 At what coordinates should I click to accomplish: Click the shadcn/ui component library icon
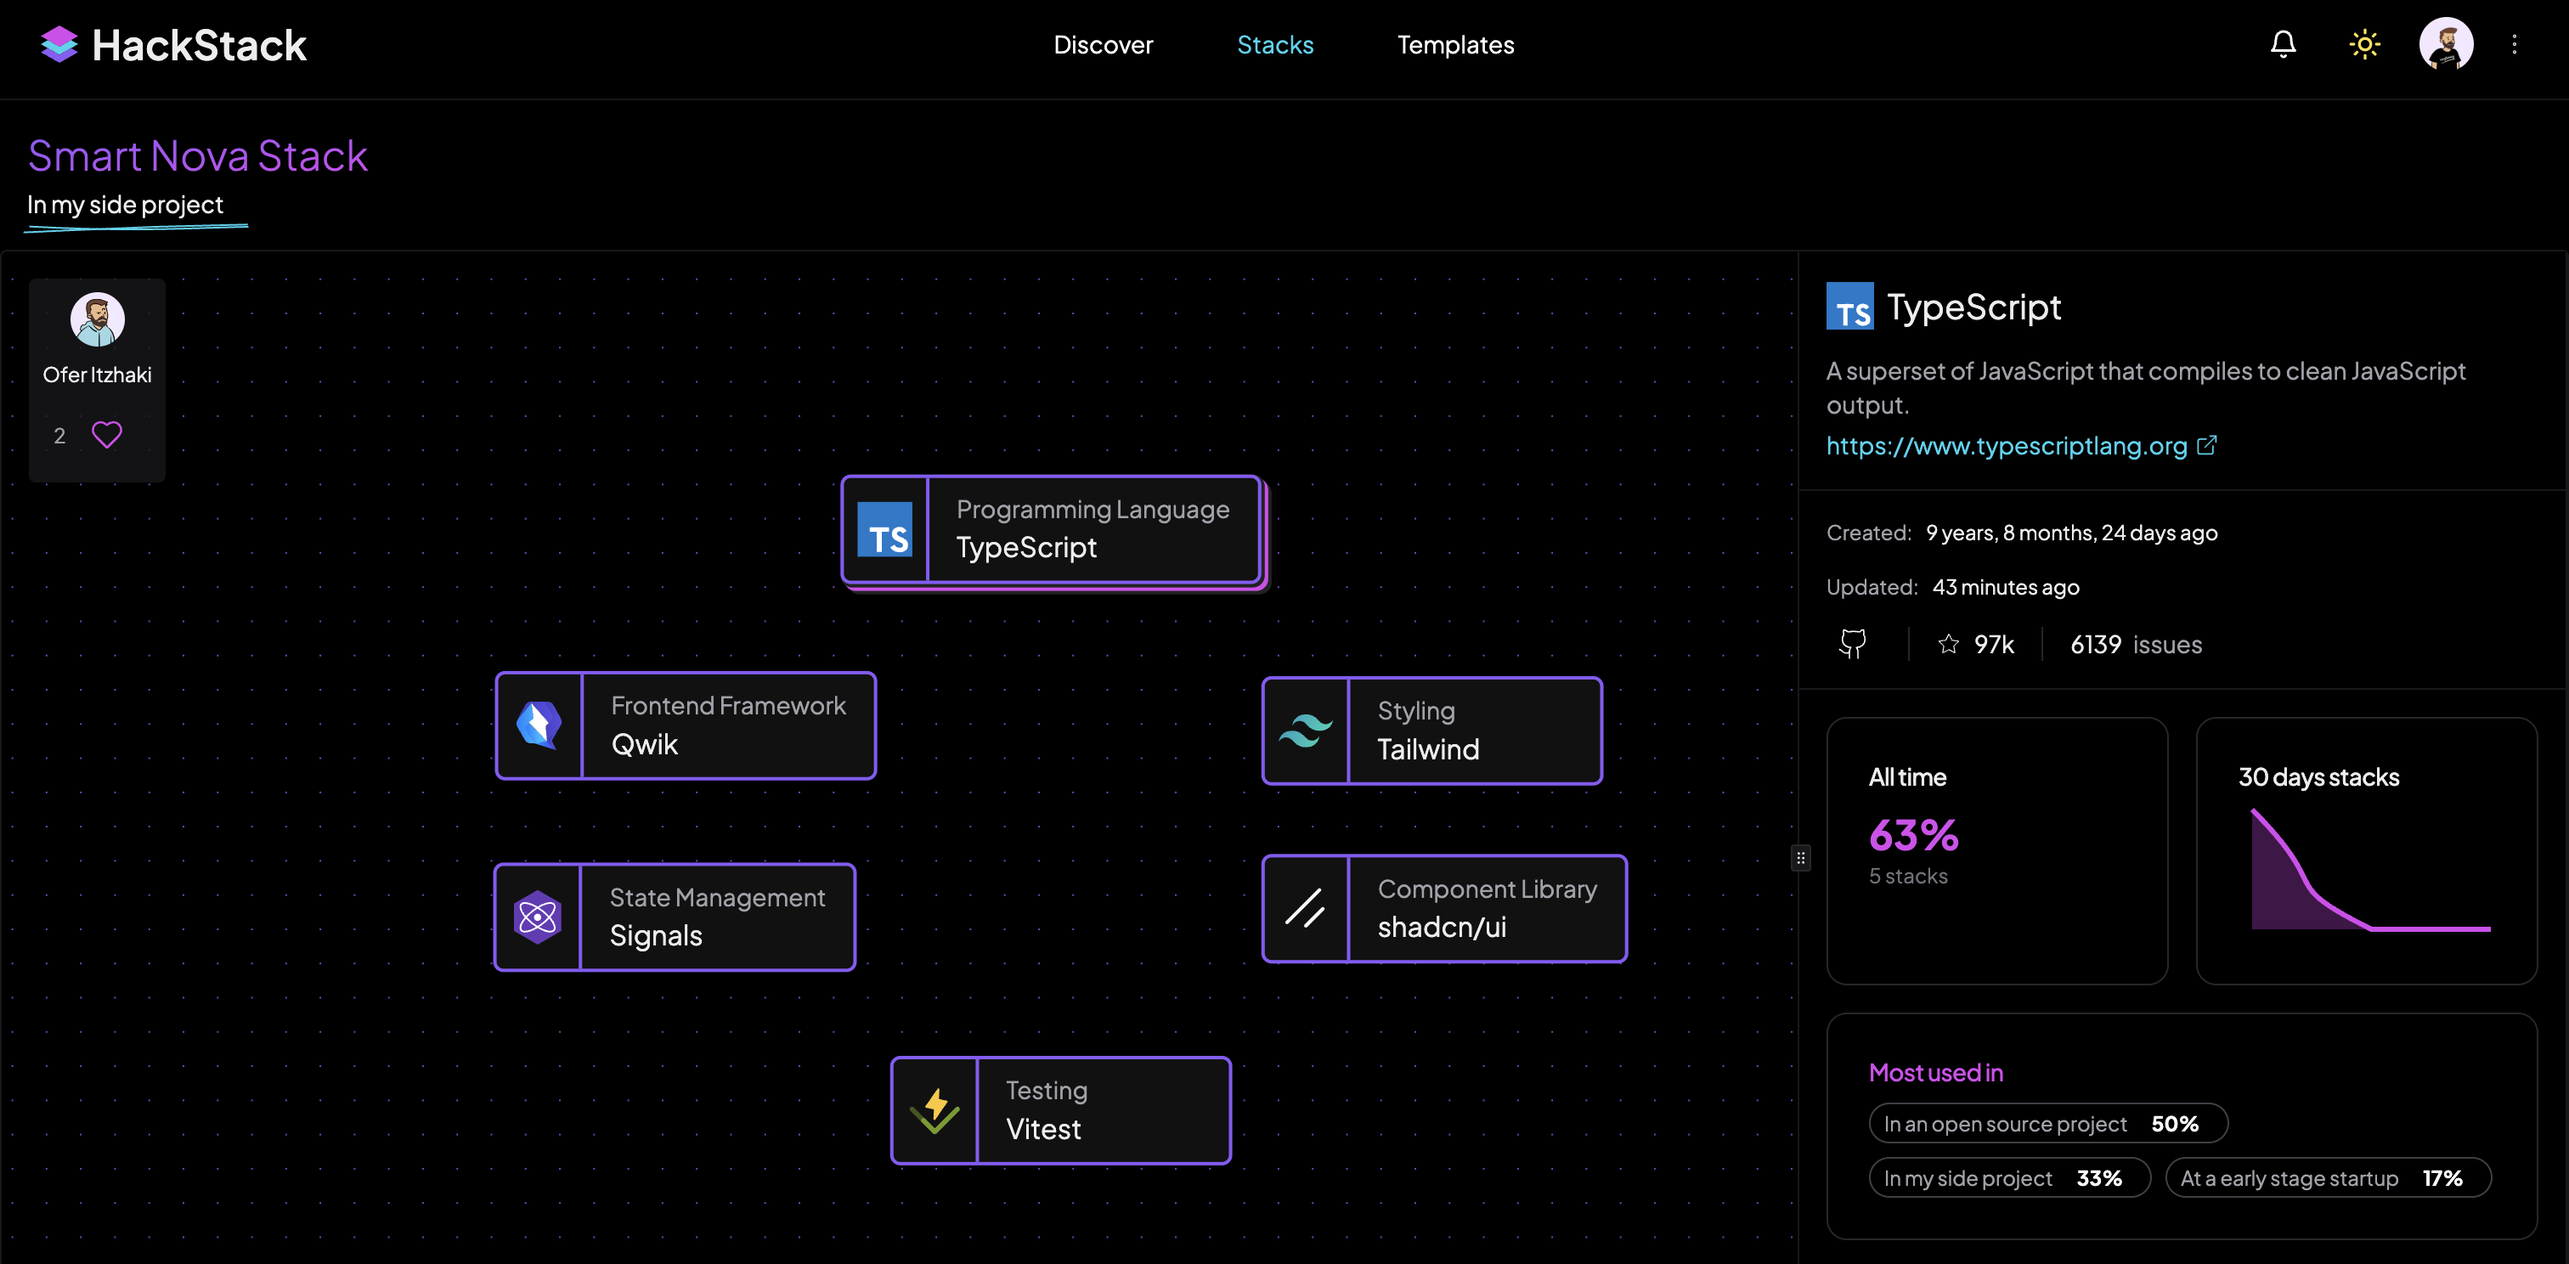click(1304, 908)
